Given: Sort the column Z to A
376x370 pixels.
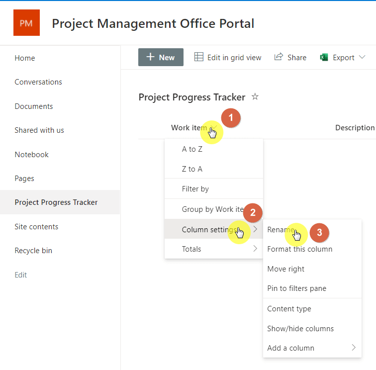Looking at the screenshot, I should 214,169.
